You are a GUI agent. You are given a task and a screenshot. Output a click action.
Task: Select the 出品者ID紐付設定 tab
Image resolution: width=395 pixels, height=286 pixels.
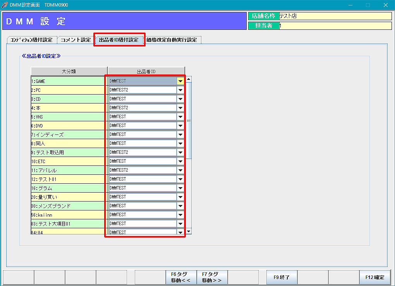coord(119,40)
